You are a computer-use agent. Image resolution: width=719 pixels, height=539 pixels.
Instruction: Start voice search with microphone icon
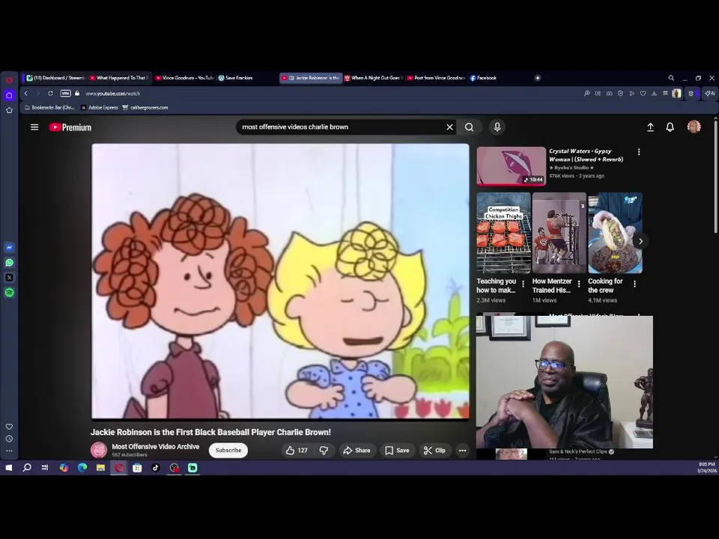[497, 127]
